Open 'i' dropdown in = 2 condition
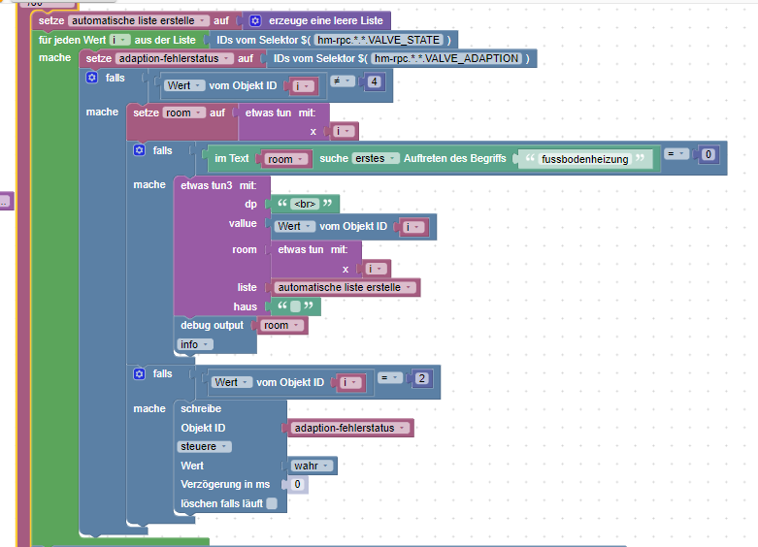The width and height of the screenshot is (758, 547). point(350,383)
